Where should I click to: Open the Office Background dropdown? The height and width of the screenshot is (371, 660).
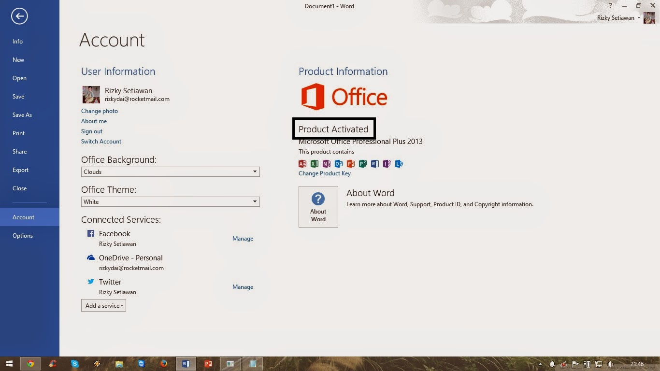170,171
